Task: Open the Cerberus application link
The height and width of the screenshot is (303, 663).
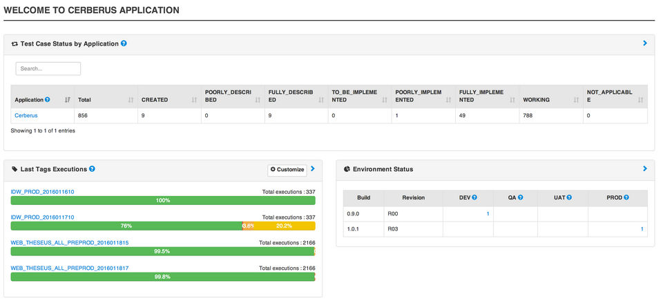Action: point(26,115)
